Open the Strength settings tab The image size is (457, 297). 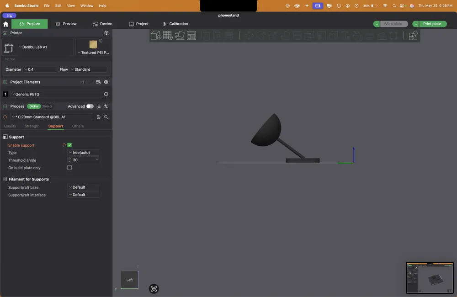[x=32, y=126]
